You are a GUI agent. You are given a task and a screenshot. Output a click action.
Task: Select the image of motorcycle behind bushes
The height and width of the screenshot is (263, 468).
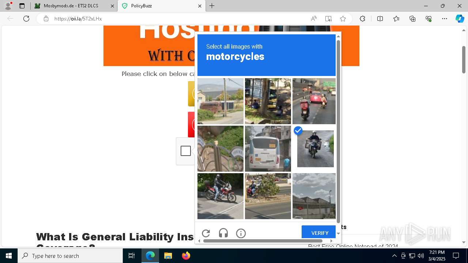coord(268,196)
